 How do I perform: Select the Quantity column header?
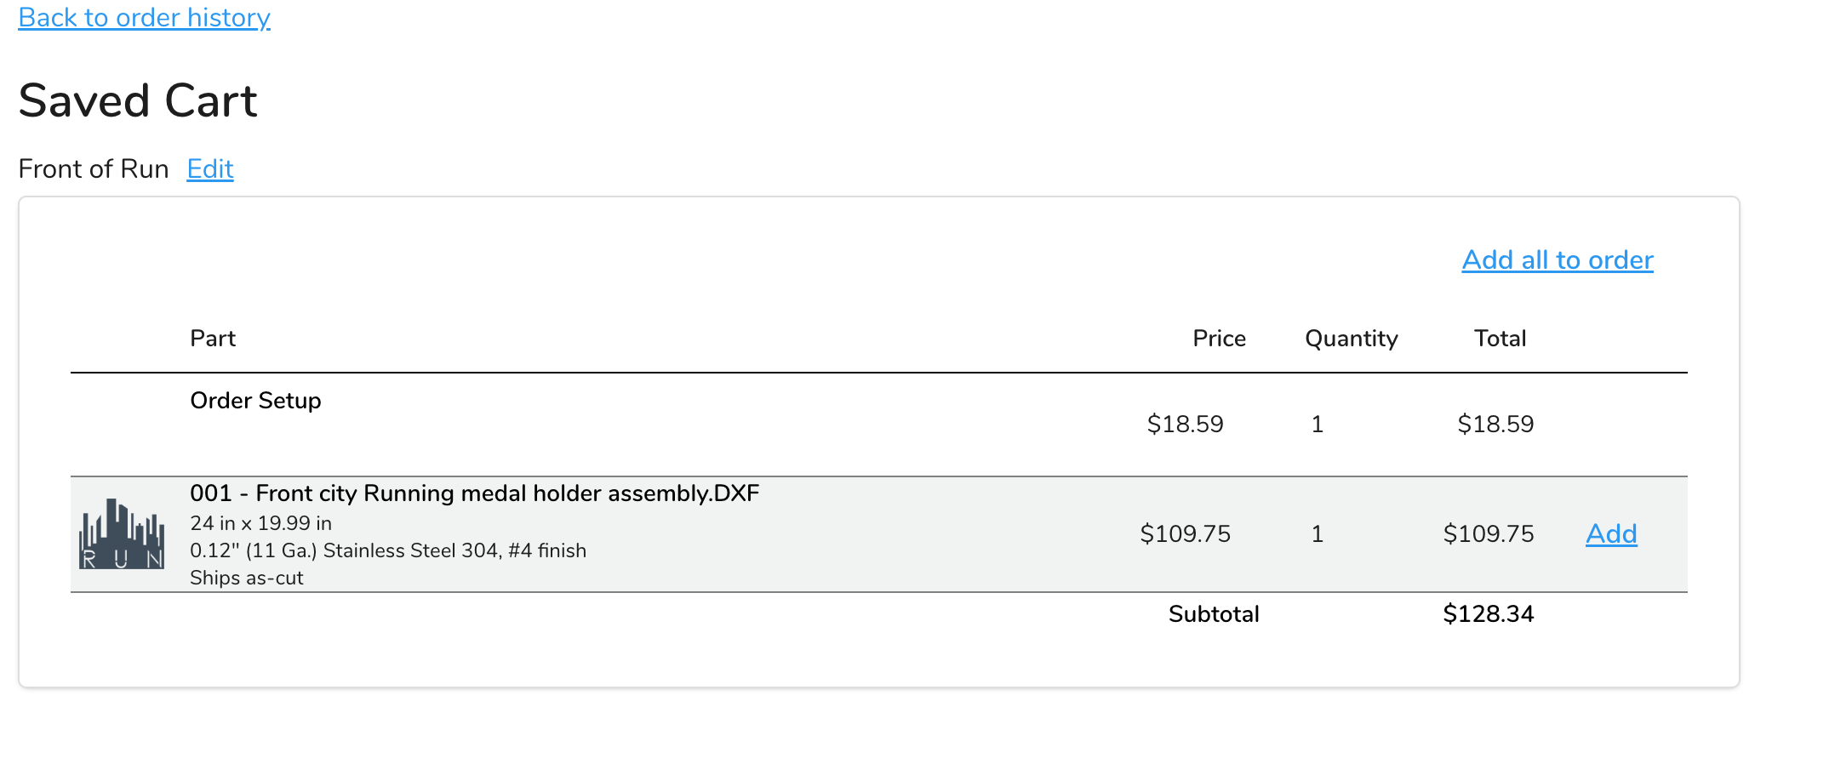click(x=1352, y=339)
